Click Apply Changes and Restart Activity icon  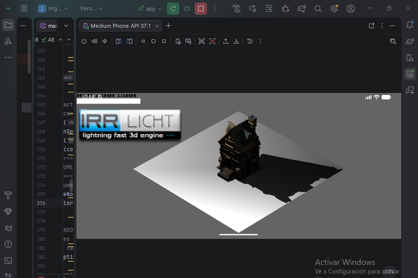pyautogui.click(x=252, y=9)
